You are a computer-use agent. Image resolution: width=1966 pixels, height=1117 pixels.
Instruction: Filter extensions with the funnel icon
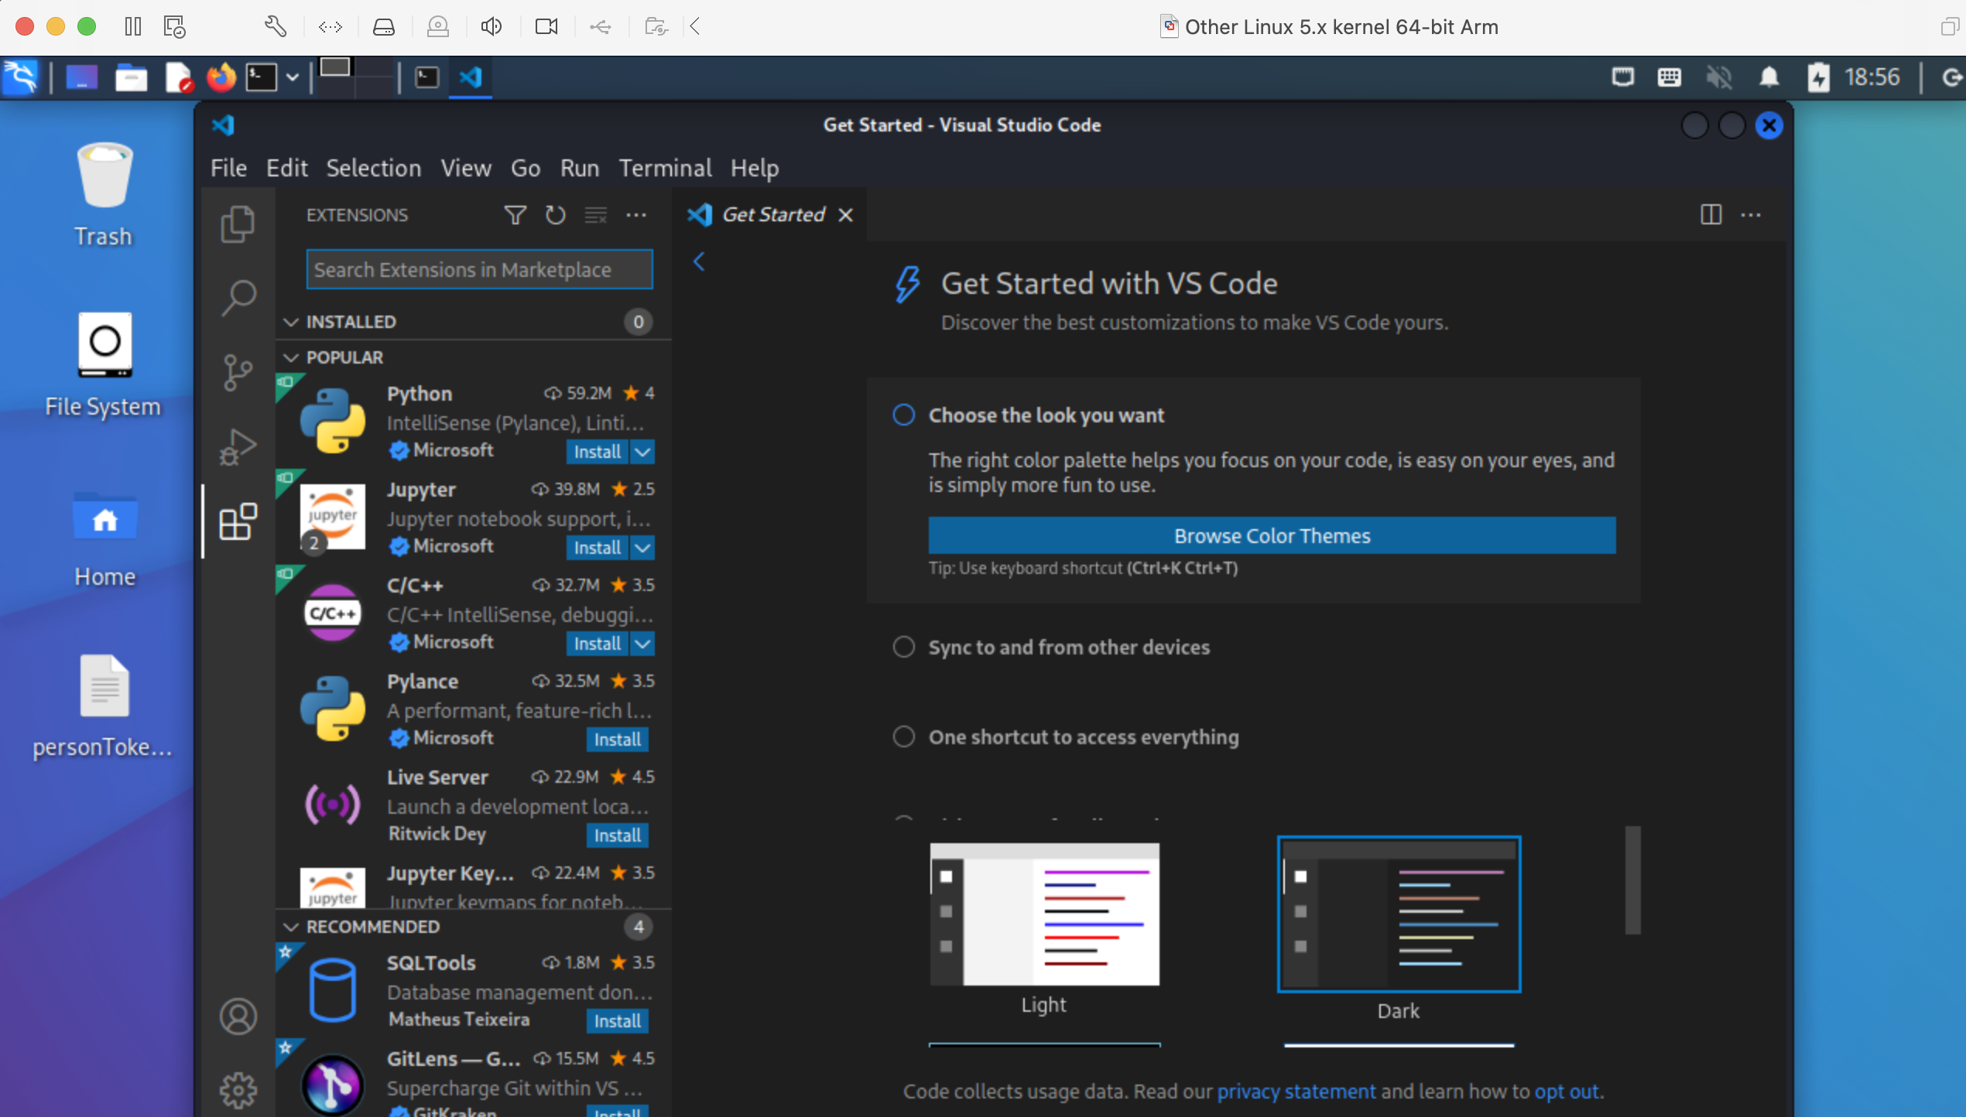515,215
